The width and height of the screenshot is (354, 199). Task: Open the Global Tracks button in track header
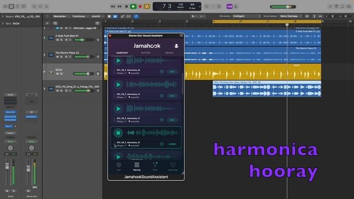(97, 23)
